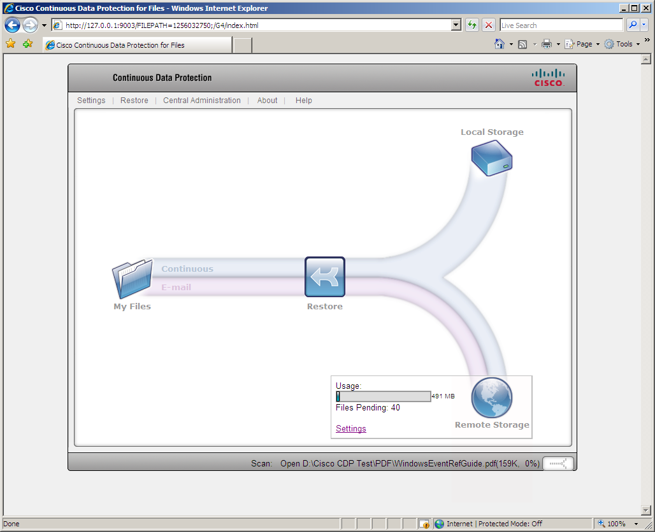Image resolution: width=655 pixels, height=532 pixels.
Task: Click the Internet zone globe icon
Action: (439, 524)
